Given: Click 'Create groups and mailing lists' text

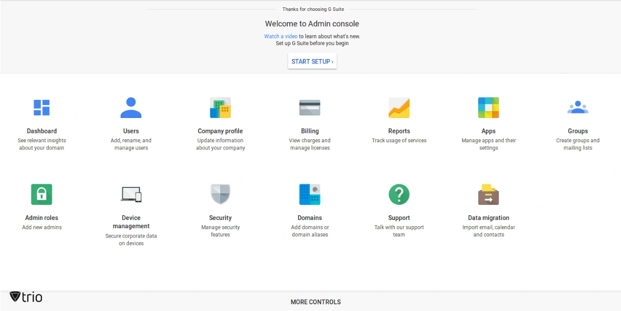Looking at the screenshot, I should click(x=578, y=144).
